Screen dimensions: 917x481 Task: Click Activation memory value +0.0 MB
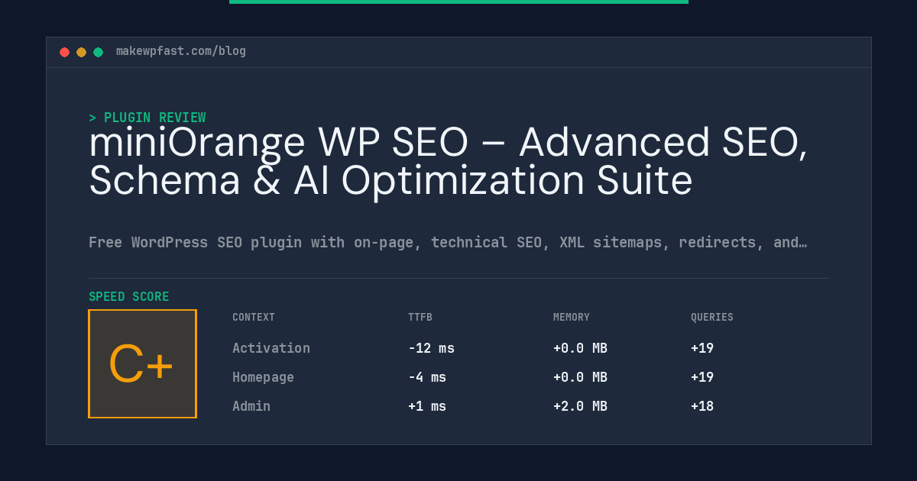(580, 348)
